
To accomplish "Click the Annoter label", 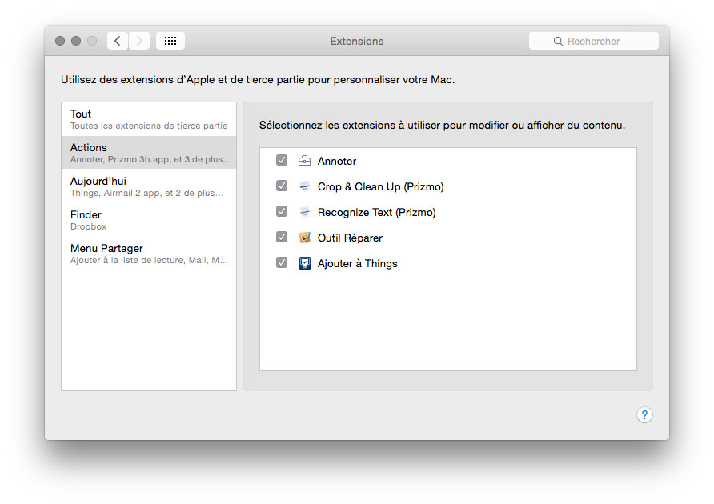I will pyautogui.click(x=337, y=161).
